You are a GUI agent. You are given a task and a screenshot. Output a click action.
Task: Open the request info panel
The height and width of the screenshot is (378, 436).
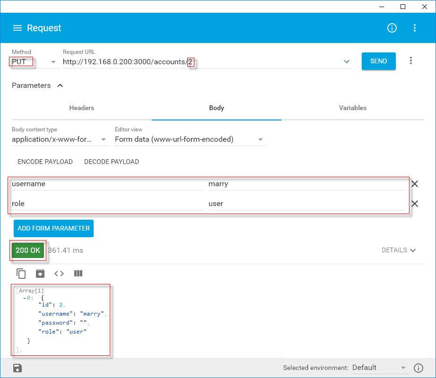pos(392,28)
